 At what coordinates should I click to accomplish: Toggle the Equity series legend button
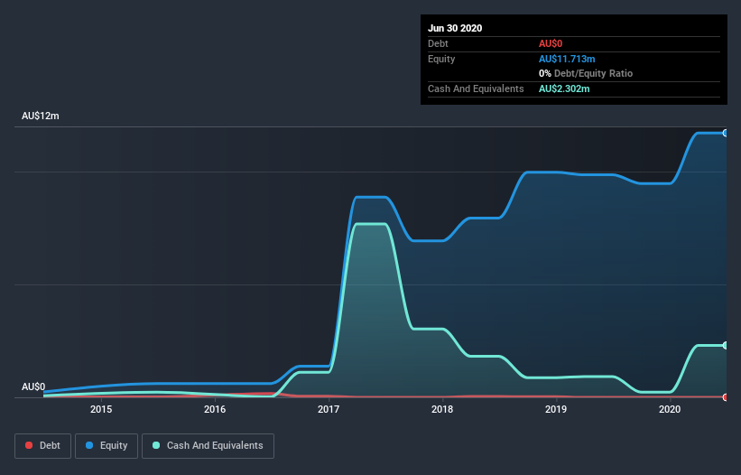pyautogui.click(x=107, y=446)
